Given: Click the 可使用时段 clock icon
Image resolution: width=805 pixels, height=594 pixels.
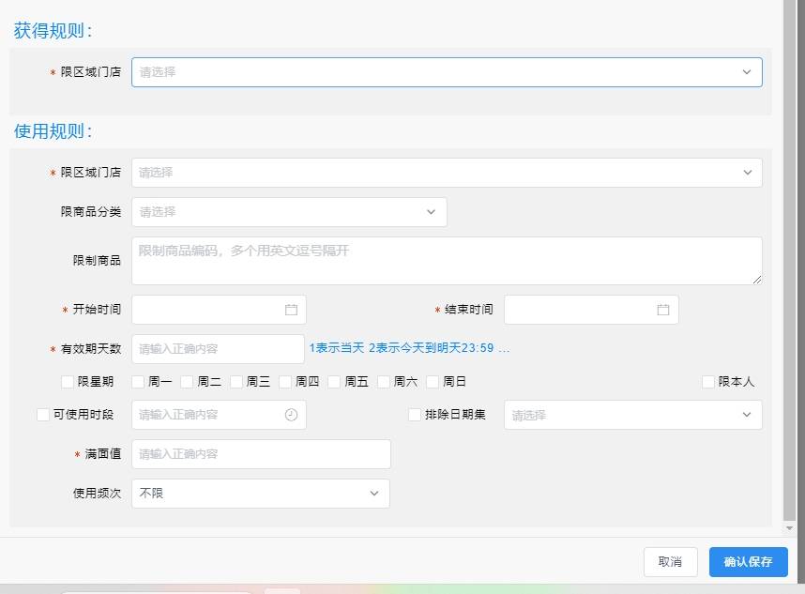Looking at the screenshot, I should [291, 415].
